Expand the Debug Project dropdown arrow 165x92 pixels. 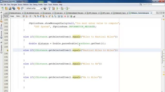[x=64, y=8]
